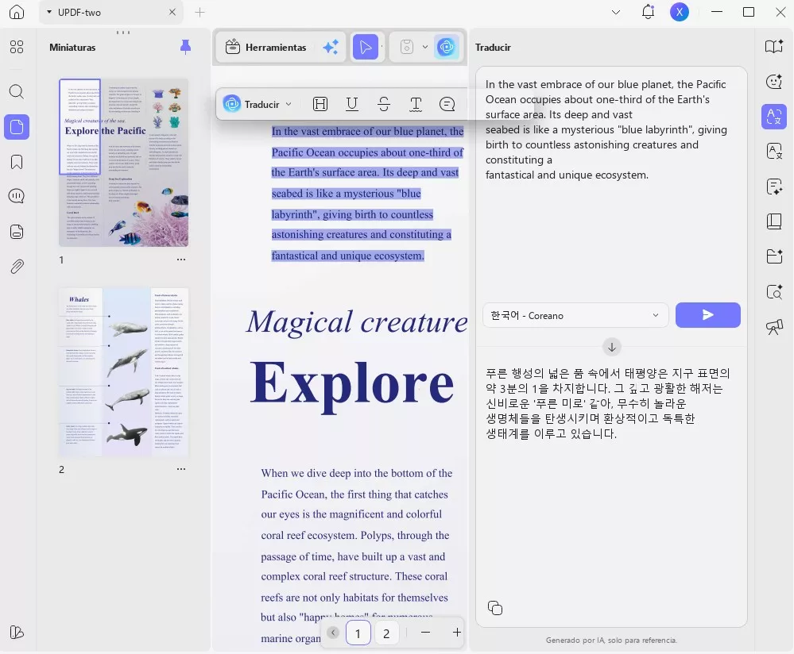This screenshot has height=654, width=794.
Task: Open the search panel in left sidebar
Action: 17,91
